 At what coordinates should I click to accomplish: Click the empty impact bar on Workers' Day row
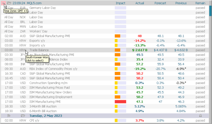120,31
